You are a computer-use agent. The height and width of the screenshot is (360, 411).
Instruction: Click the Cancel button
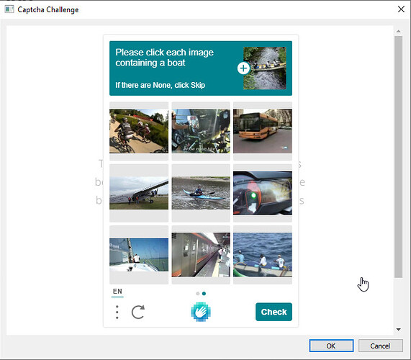380,346
